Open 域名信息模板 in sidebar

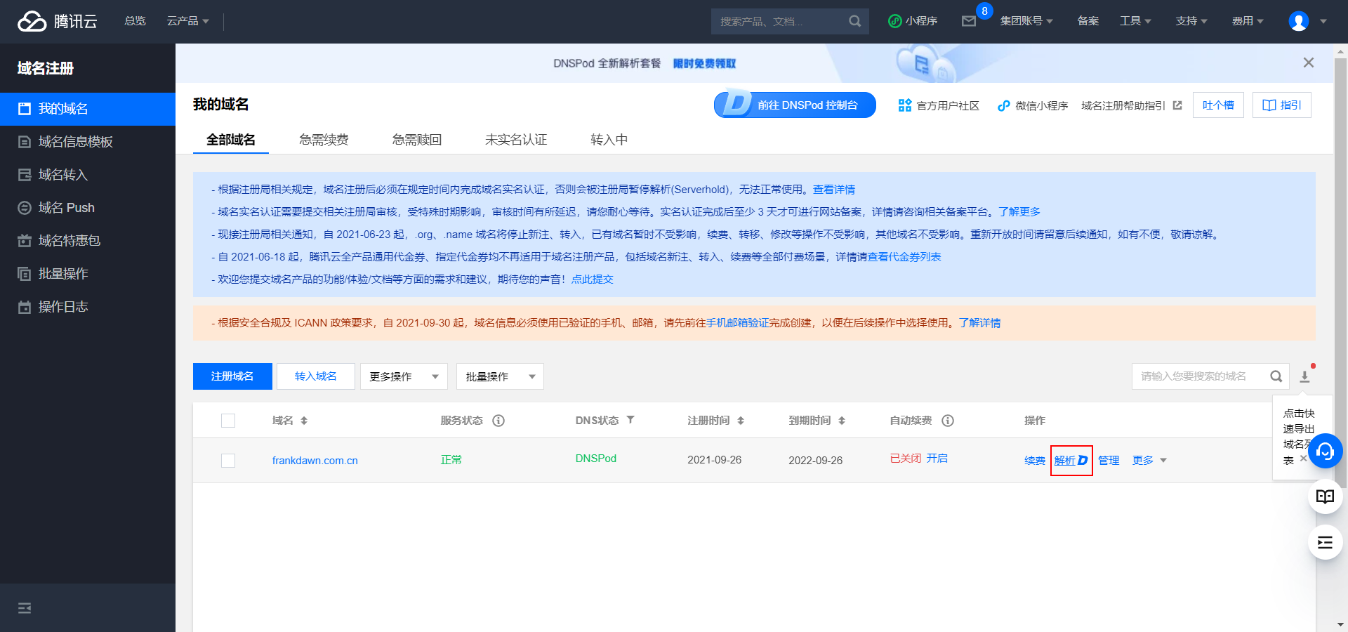coord(88,142)
